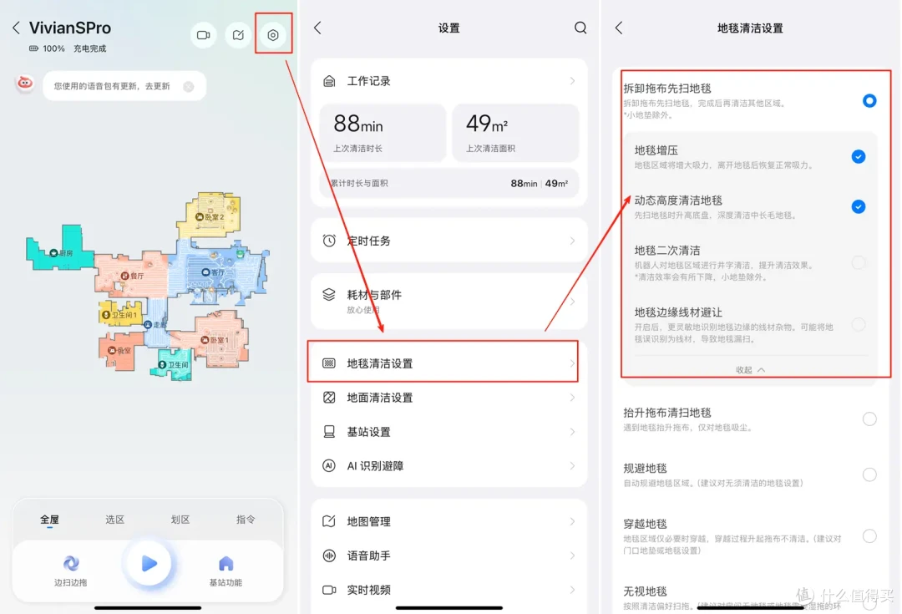Expand the AI 识别避障 chevron

572,465
